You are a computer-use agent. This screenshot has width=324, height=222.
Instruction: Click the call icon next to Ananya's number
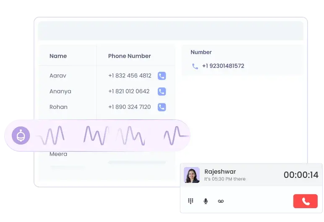[162, 91]
